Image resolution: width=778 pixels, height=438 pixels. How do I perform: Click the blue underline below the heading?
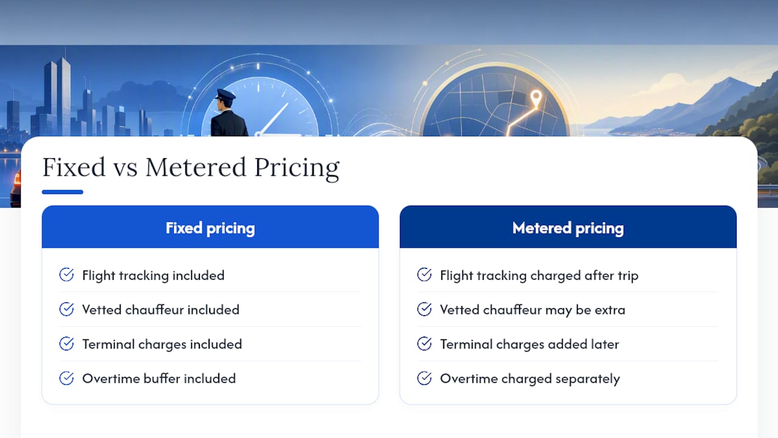tap(63, 192)
